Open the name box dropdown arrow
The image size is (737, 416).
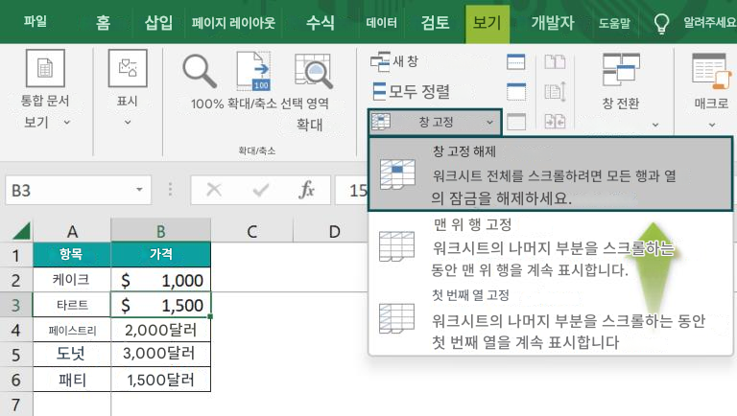(x=139, y=190)
